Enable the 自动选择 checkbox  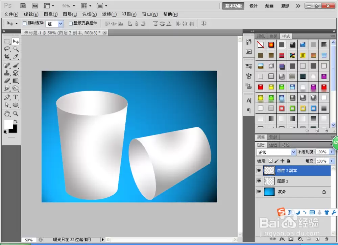(25, 23)
